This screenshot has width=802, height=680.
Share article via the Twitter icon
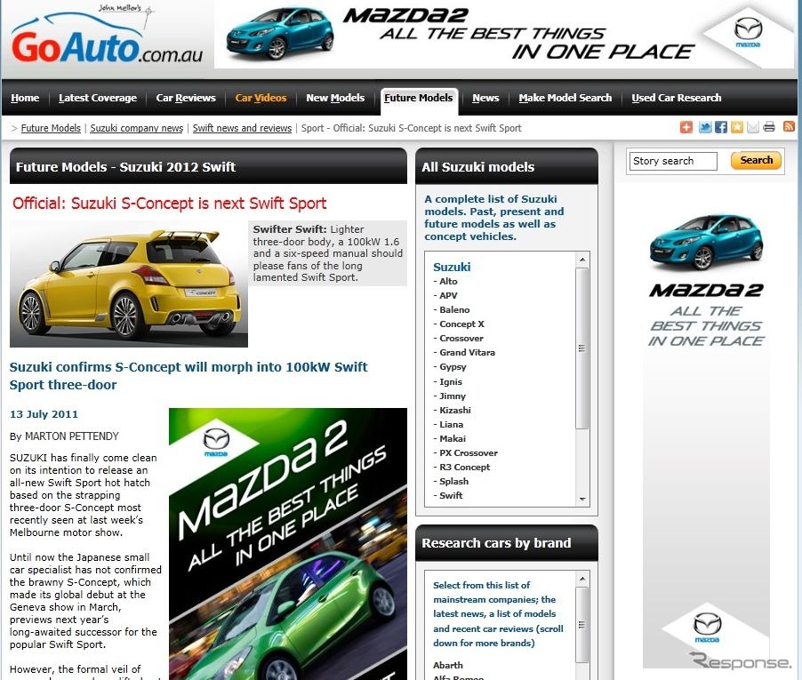(705, 127)
